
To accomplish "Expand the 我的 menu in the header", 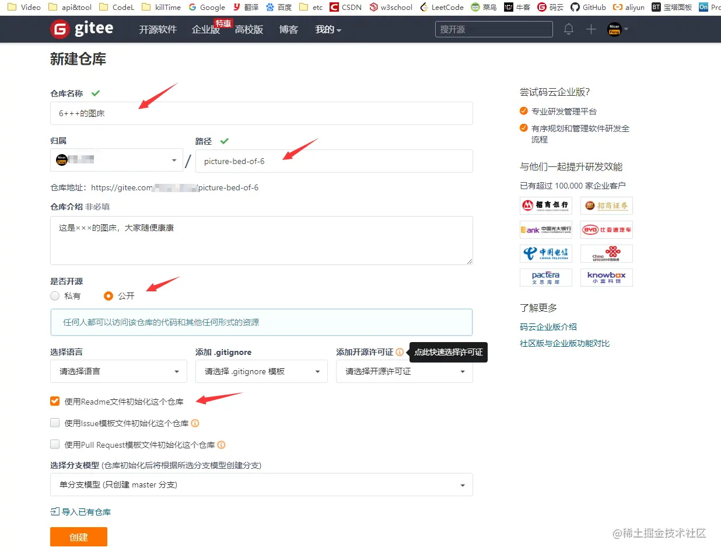I will (328, 30).
